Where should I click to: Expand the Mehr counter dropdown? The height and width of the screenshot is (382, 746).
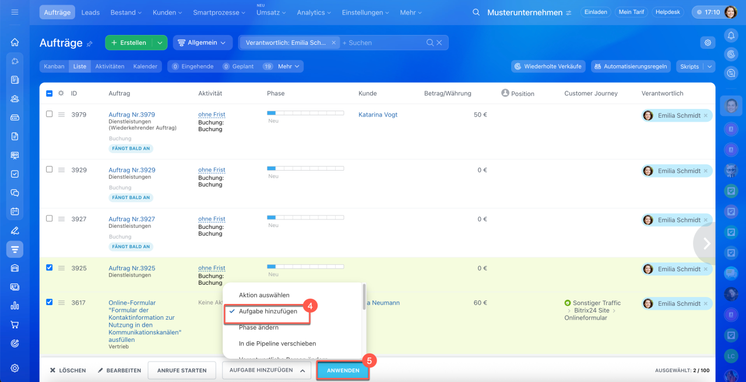[288, 66]
